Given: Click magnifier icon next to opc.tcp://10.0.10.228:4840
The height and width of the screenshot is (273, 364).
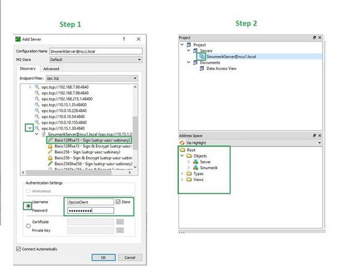Looking at the screenshot, I should [x=37, y=111].
